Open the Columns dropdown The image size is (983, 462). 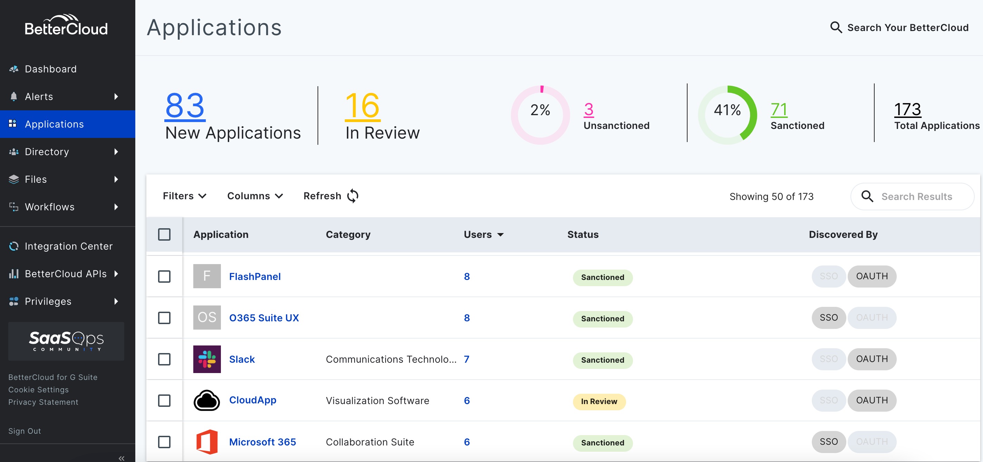(255, 196)
